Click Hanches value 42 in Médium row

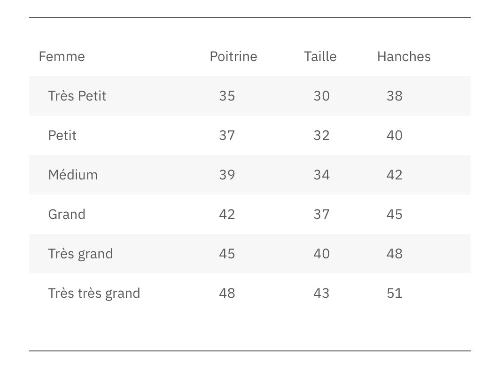coord(395,175)
